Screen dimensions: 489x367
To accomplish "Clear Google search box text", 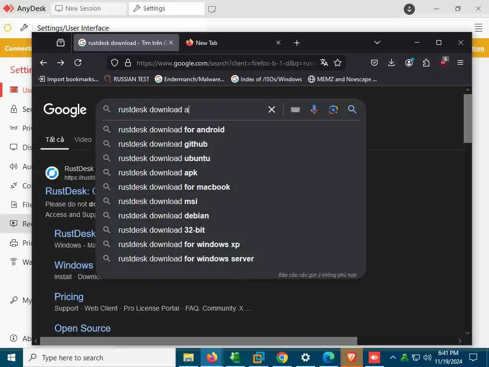I will click(272, 109).
